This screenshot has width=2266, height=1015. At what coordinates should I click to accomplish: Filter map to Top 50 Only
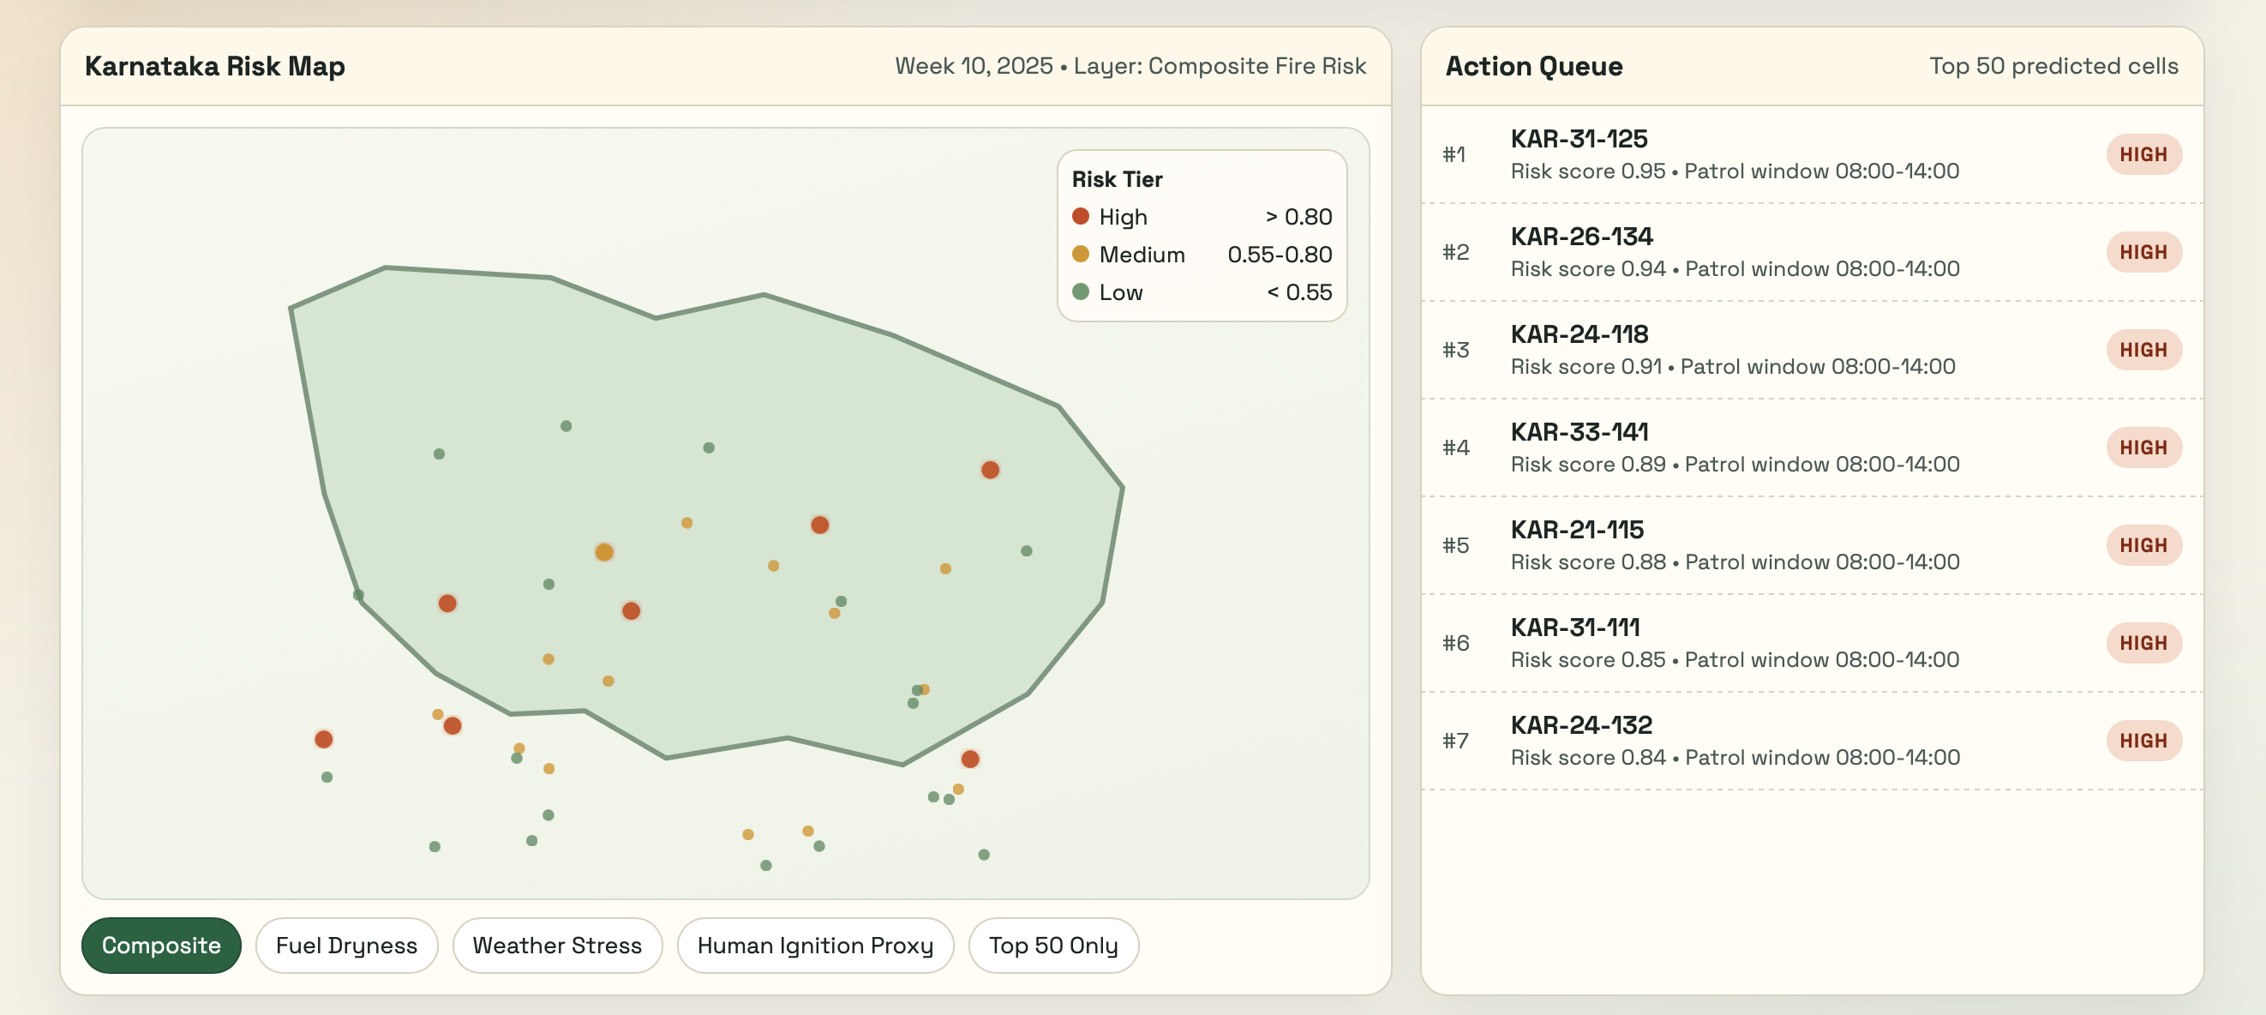(x=1053, y=945)
